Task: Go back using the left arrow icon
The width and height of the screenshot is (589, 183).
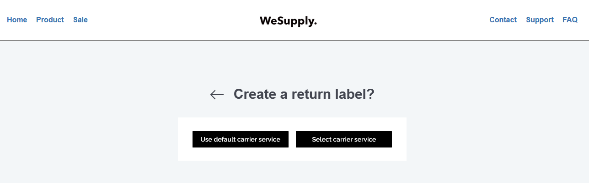Action: coord(217,95)
